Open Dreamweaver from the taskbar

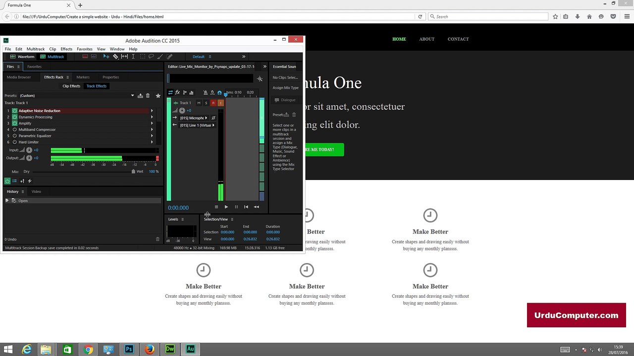pos(170,349)
